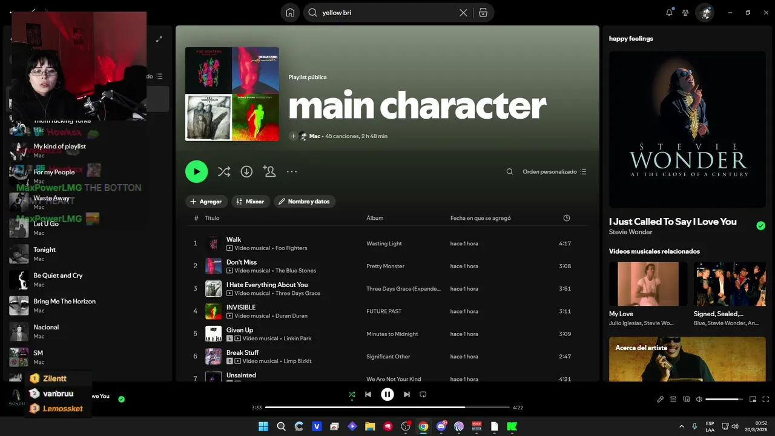The image size is (775, 436).
Task: Open the Browse icon in search bar
Action: point(483,13)
